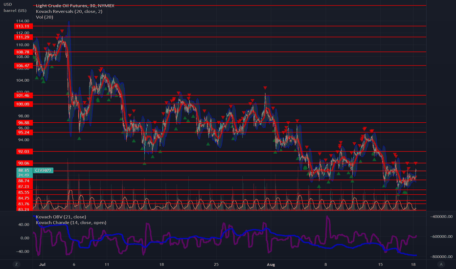Select the 96.88 red level label
Viewport: 456px width, 269px height.
(24, 123)
